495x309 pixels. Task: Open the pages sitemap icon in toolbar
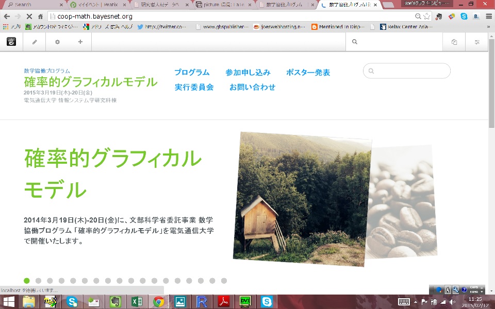[x=454, y=42]
